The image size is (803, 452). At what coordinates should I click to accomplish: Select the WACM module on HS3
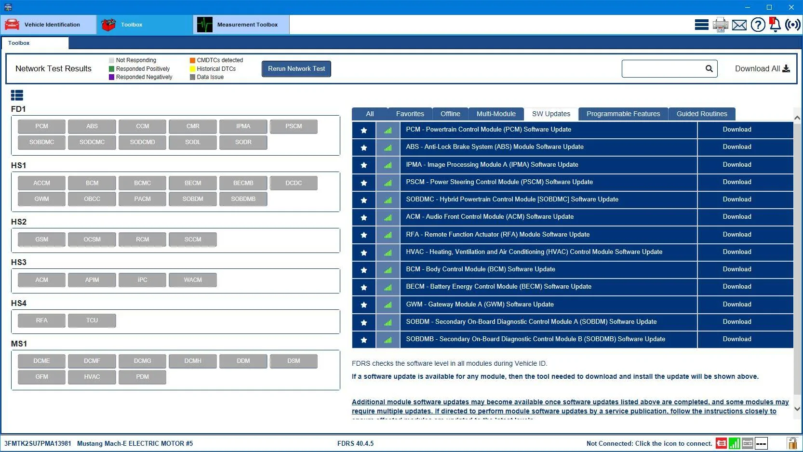(193, 280)
